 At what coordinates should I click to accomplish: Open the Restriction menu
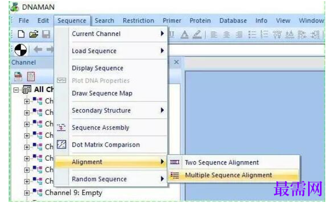pos(138,20)
